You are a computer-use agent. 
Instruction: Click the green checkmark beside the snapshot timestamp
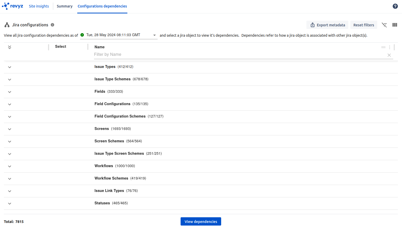click(82, 35)
